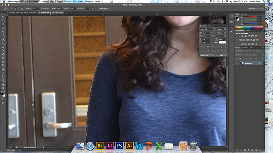273x153 pixels.
Task: Add a Levels adjustment
Action: tap(246, 36)
